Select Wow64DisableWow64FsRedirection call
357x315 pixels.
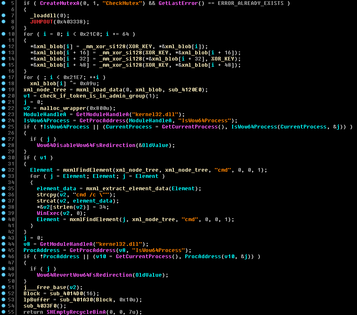[86, 145]
